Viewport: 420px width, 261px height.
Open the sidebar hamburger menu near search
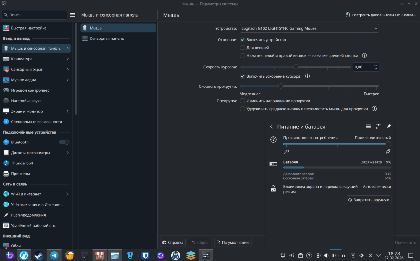(73, 15)
